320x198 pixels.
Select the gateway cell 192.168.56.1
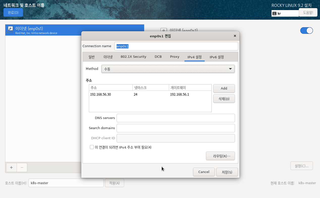pyautogui.click(x=190, y=95)
